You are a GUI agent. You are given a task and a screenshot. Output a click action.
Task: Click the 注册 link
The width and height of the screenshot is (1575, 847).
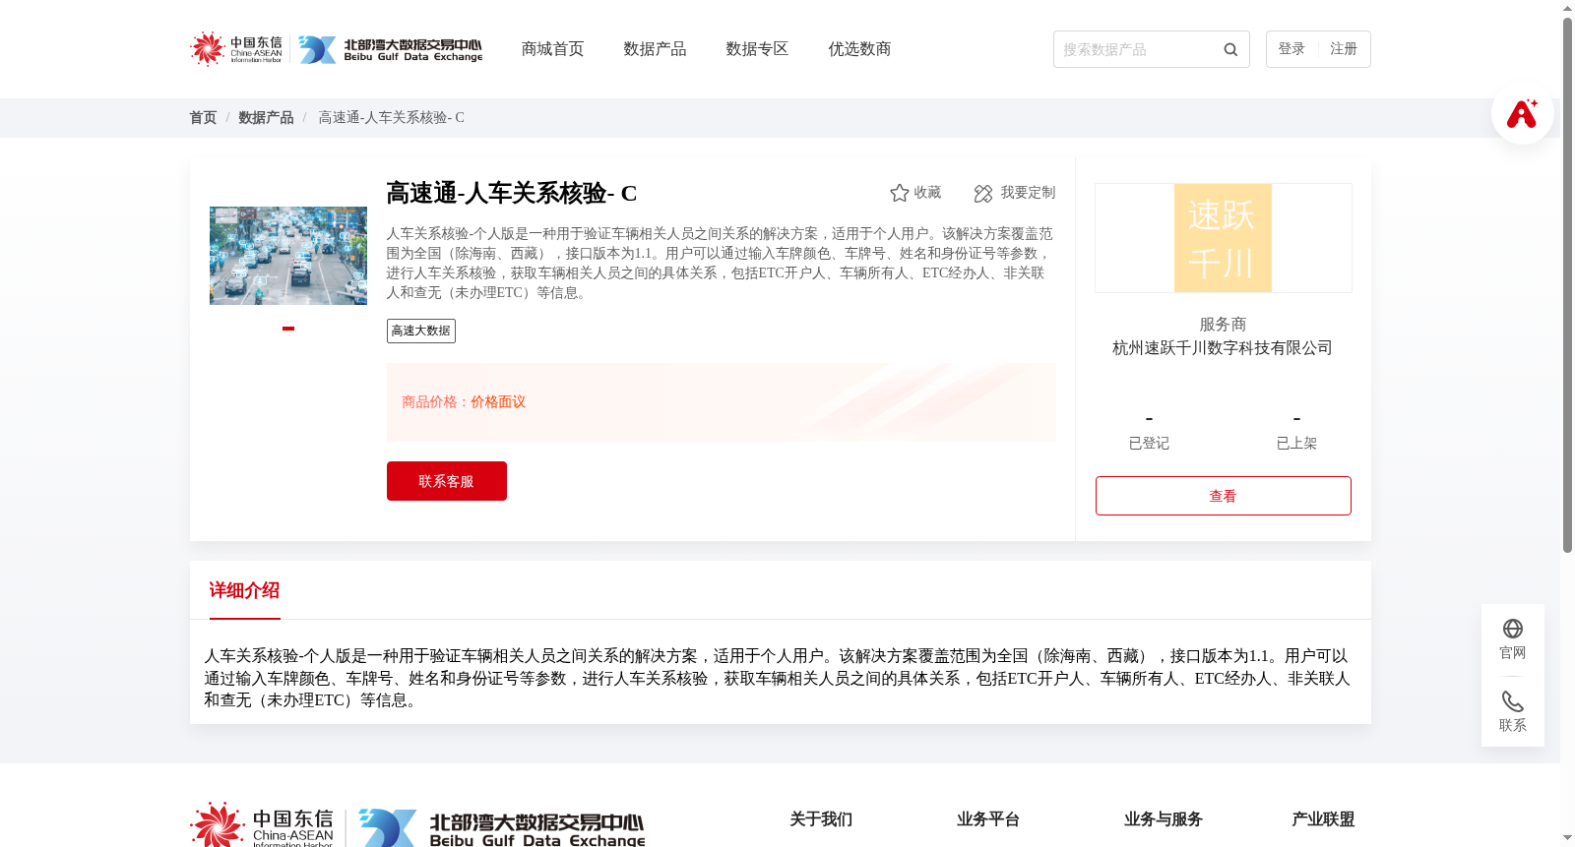1344,49
